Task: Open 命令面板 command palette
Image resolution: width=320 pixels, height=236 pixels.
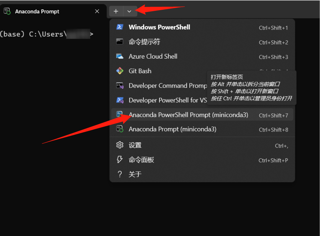Action: click(202, 160)
